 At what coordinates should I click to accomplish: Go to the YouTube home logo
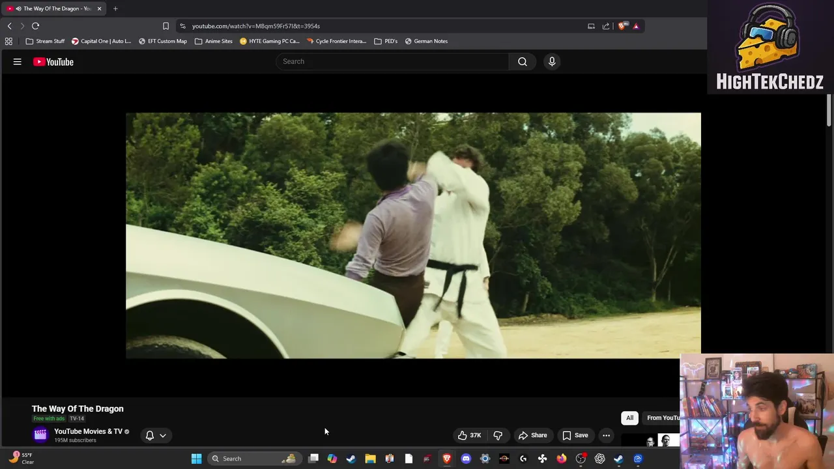coord(53,62)
